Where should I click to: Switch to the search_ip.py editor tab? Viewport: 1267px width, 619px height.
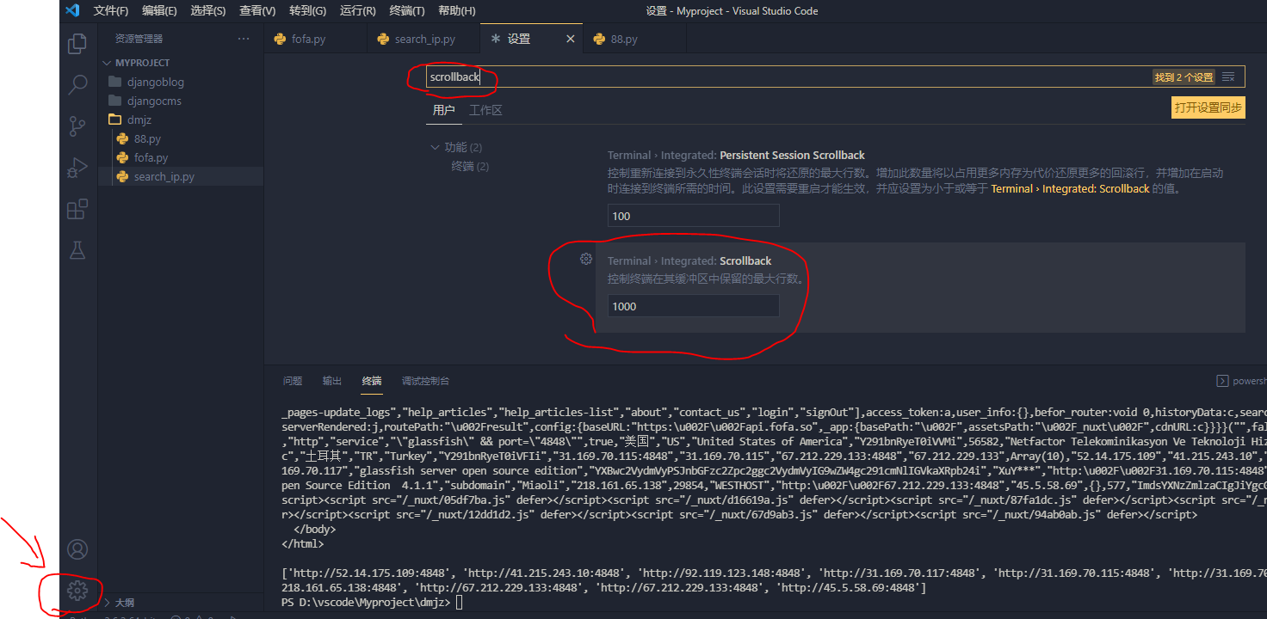[x=423, y=39]
